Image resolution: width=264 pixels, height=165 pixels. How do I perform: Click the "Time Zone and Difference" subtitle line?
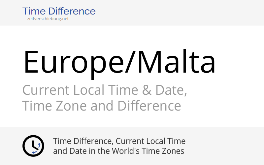[x=102, y=106]
